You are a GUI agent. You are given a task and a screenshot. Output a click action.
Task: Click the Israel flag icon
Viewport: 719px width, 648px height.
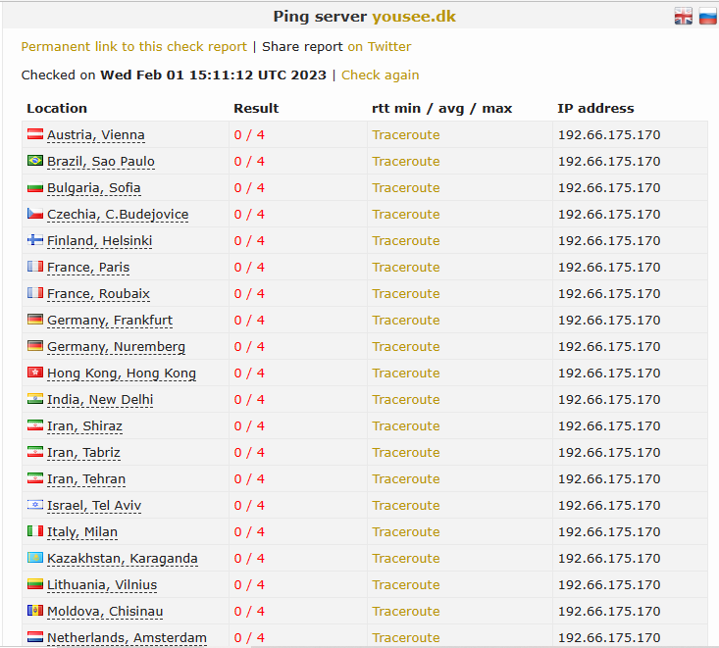coord(35,505)
